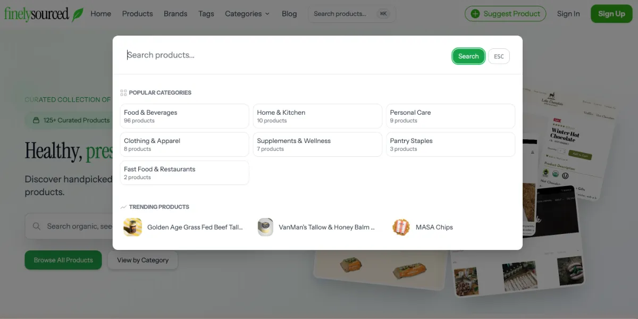Click the Sign Up button
The image size is (638, 319).
pyautogui.click(x=611, y=14)
